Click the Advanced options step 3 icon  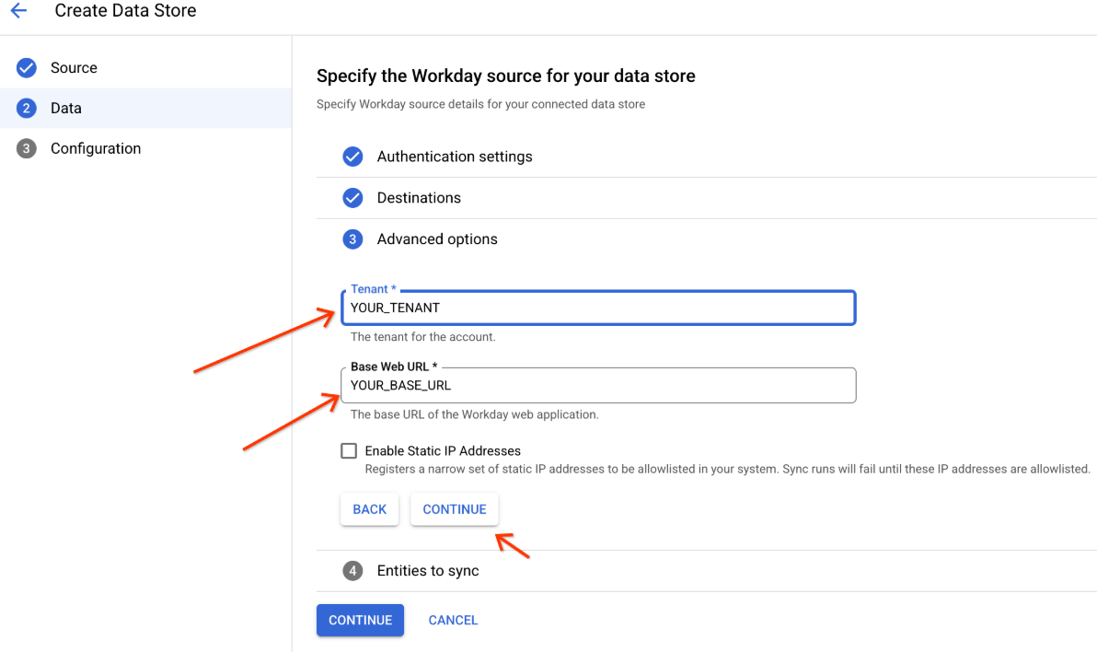[x=352, y=239]
